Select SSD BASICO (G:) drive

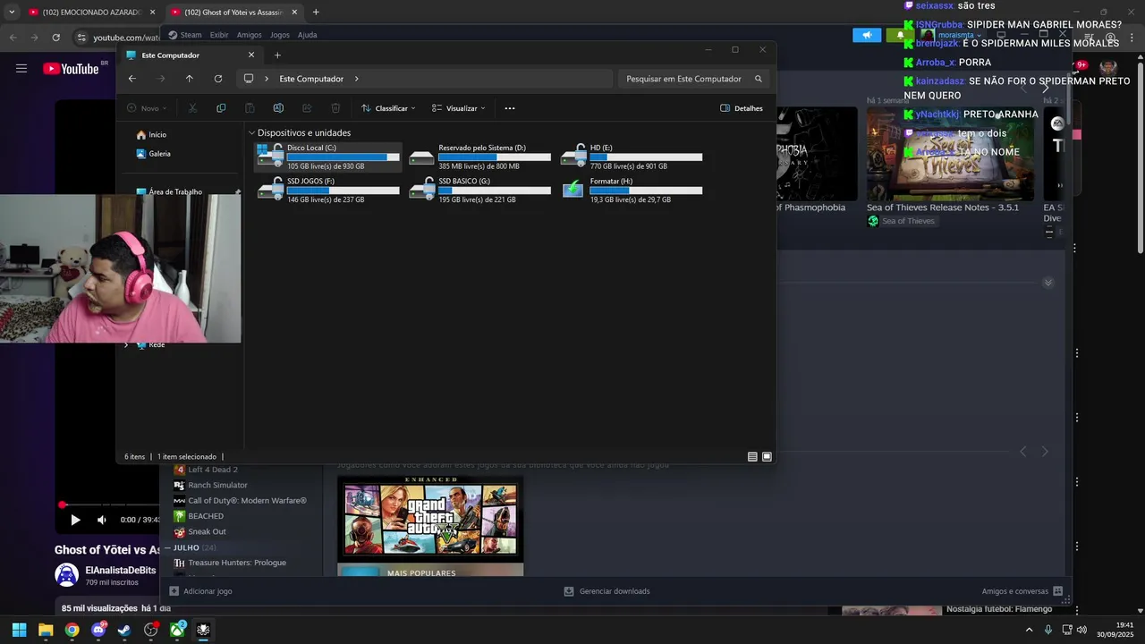click(x=479, y=190)
